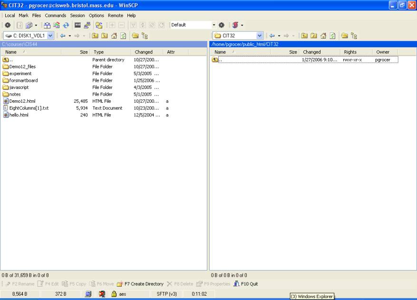Go to parent directory in remote panel
Image resolution: width=417 pixels, height=300 pixels.
click(304, 36)
